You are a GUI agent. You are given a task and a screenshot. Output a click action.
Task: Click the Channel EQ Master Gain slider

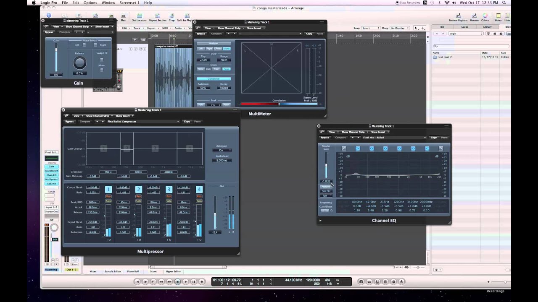(x=326, y=165)
